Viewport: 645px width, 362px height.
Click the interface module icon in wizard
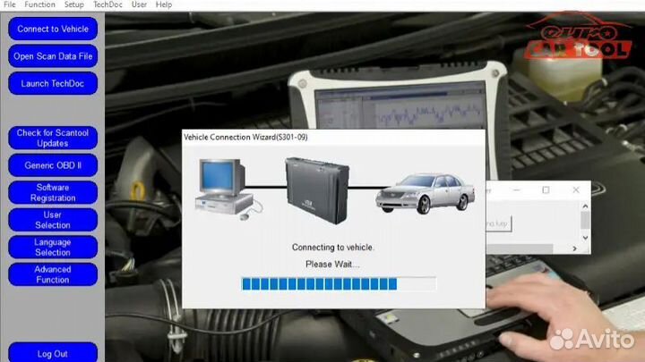(x=317, y=190)
